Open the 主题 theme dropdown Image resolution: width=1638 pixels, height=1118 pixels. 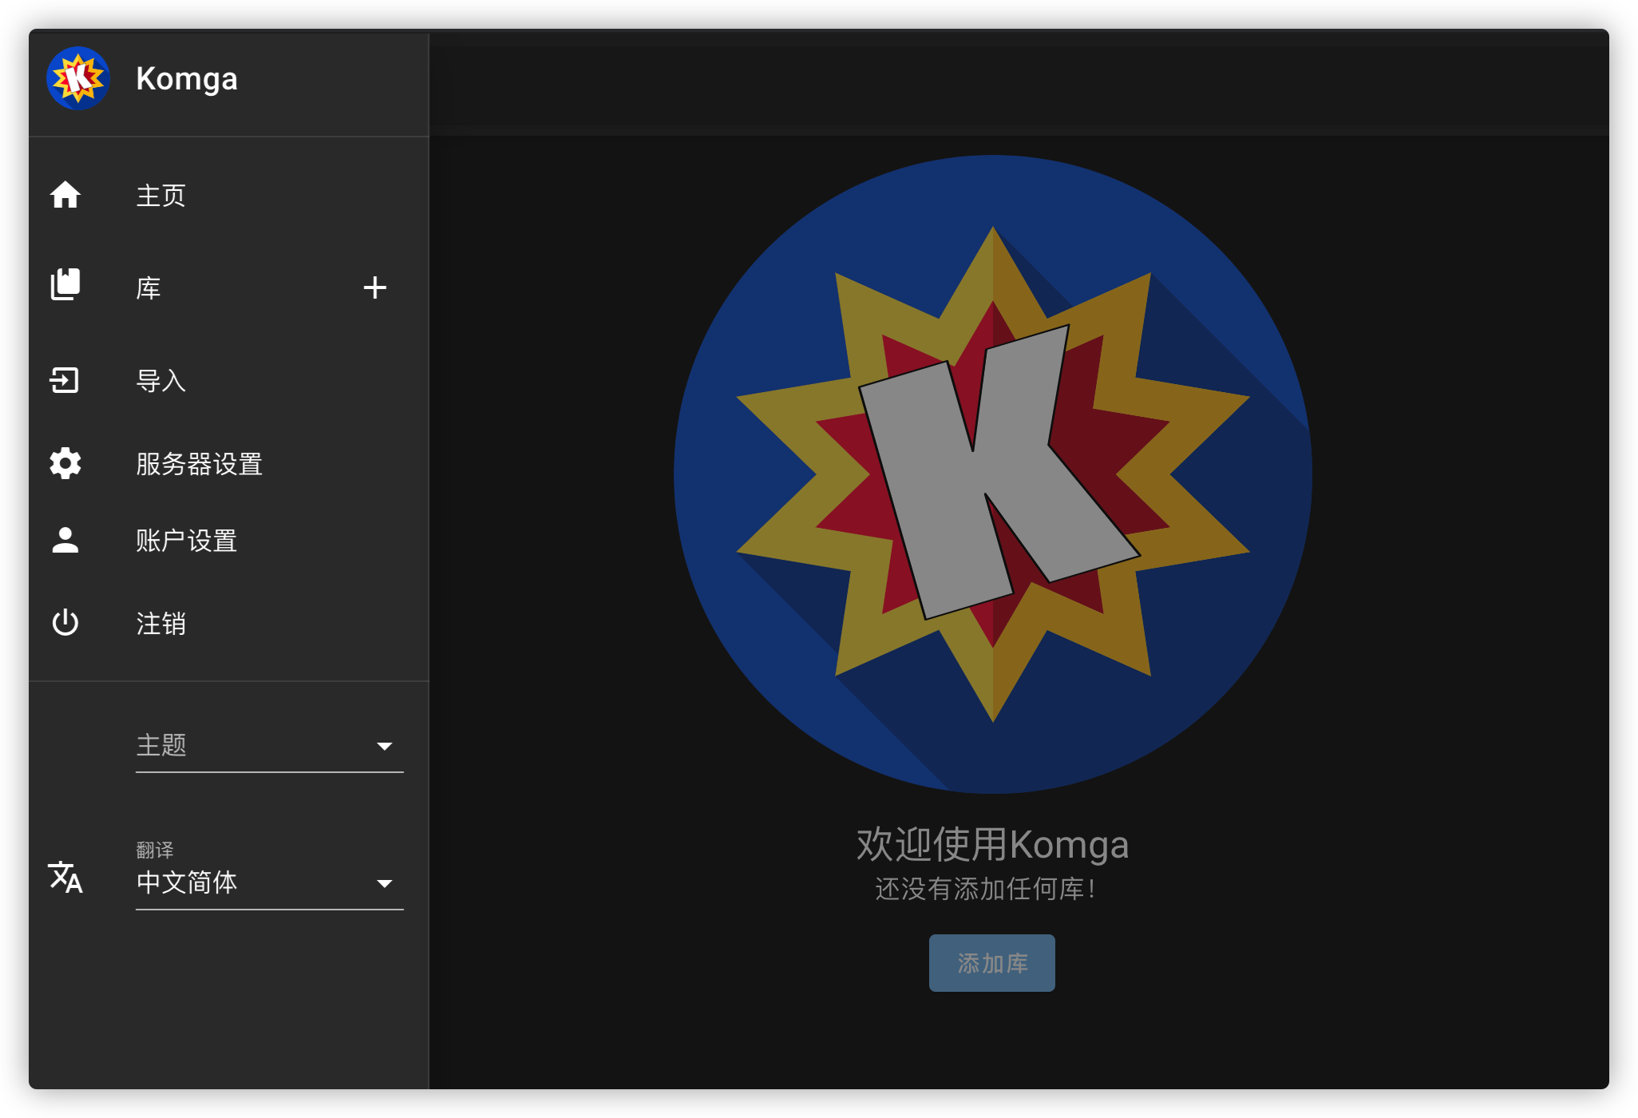point(269,746)
